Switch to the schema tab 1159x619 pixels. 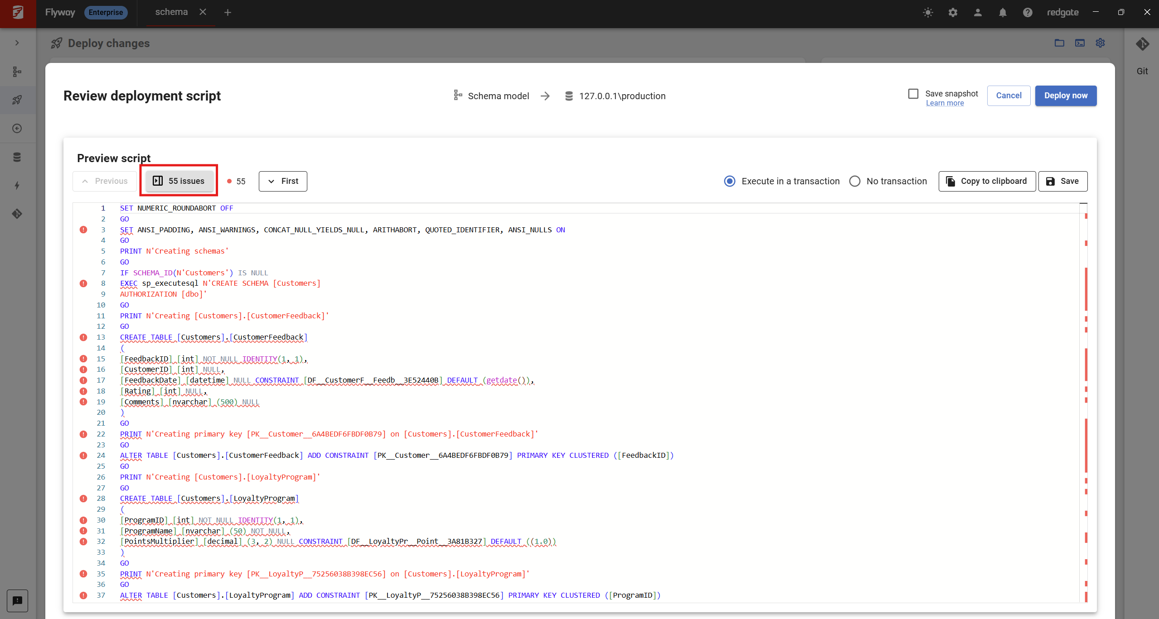[x=171, y=12]
